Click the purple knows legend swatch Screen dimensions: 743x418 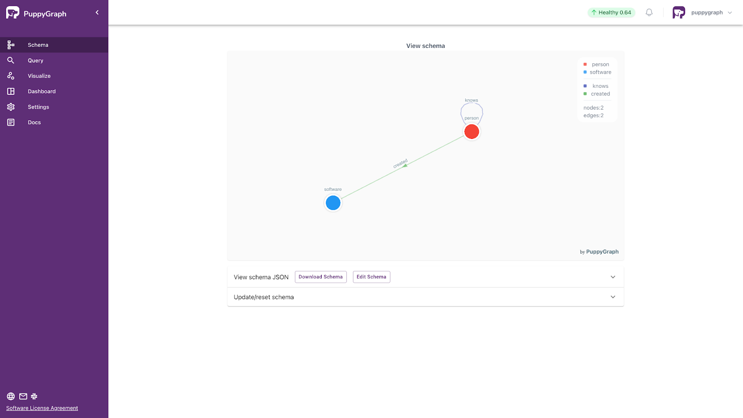click(585, 86)
